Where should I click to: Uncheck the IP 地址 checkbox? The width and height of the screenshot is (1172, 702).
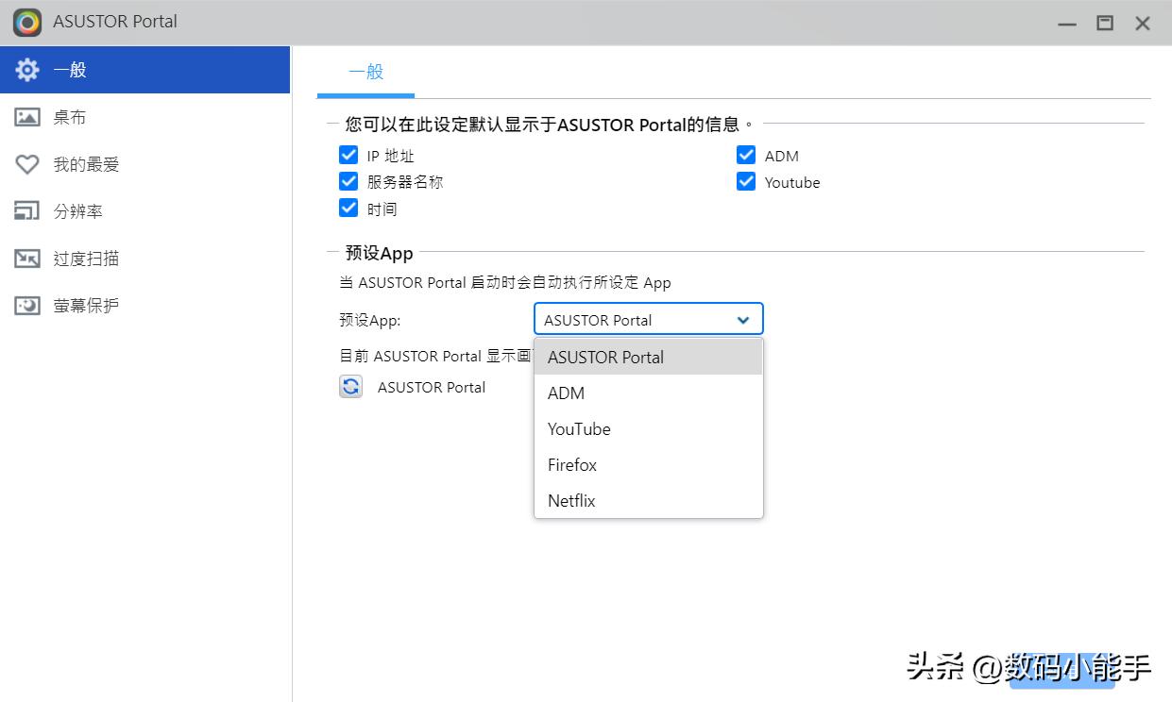pyautogui.click(x=349, y=156)
